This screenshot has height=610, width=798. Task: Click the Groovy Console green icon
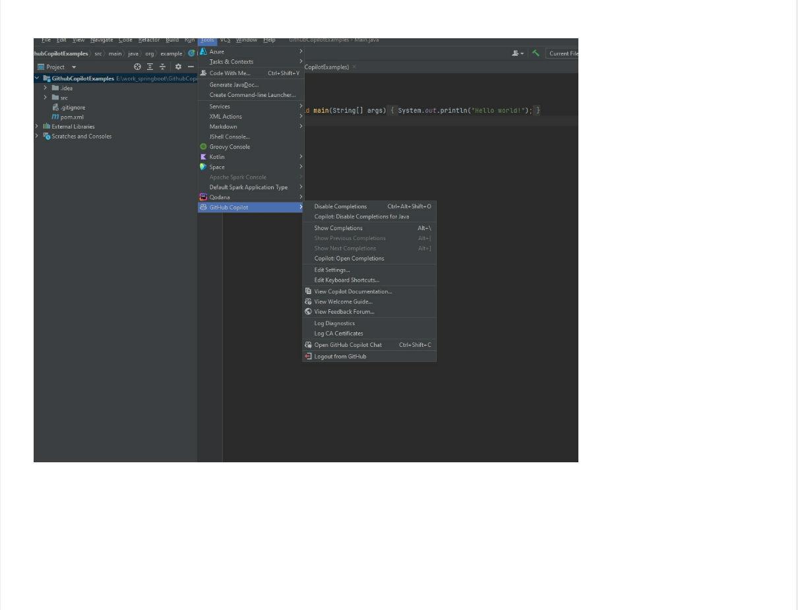click(x=204, y=146)
